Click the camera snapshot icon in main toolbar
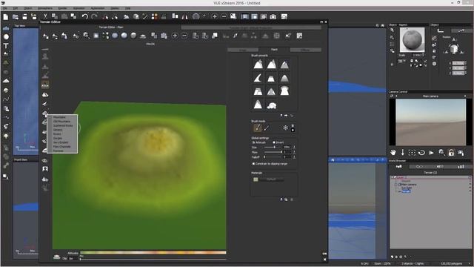This screenshot has width=474, height=267. tap(273, 16)
